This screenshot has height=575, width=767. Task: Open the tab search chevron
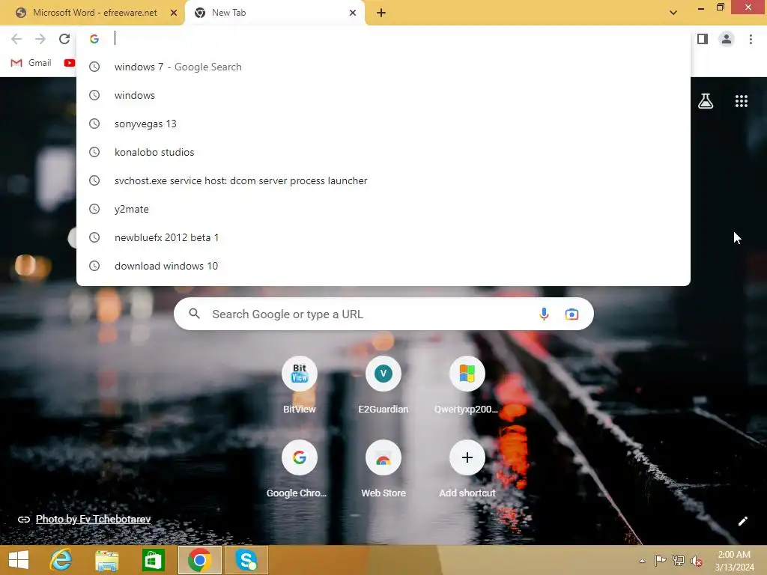tap(673, 13)
